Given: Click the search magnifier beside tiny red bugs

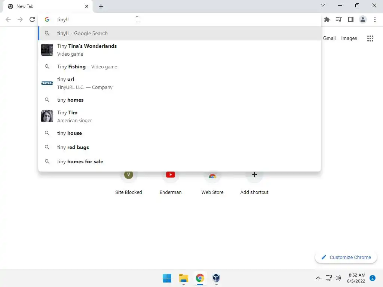Looking at the screenshot, I should coord(47,147).
